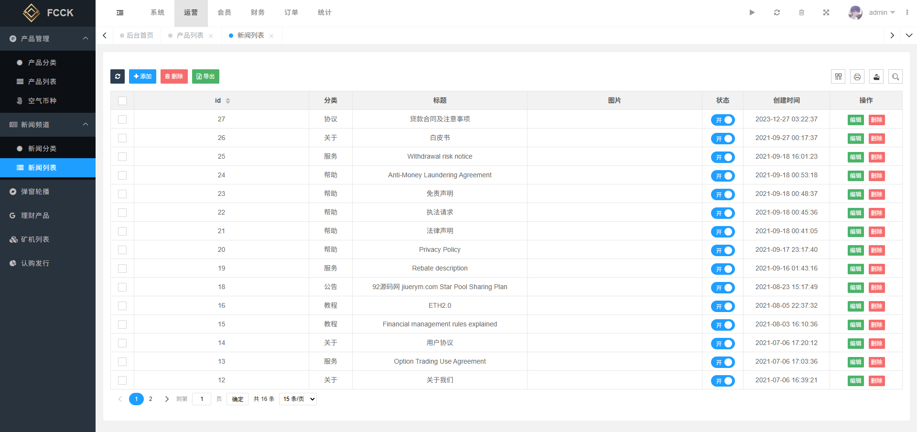Check the row with id 20
This screenshot has width=917, height=432.
tap(122, 250)
